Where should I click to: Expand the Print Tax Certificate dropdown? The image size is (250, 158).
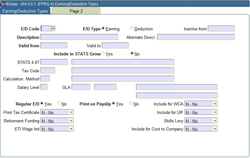[71, 112]
